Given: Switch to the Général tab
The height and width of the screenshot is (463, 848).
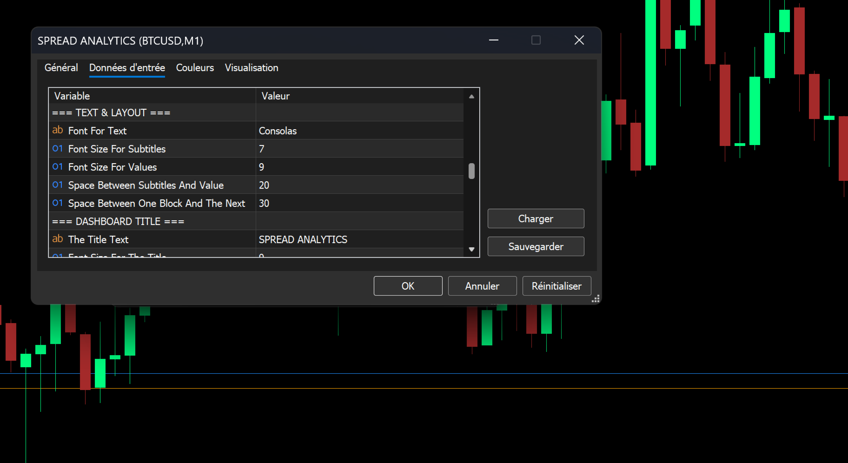Looking at the screenshot, I should pyautogui.click(x=61, y=68).
